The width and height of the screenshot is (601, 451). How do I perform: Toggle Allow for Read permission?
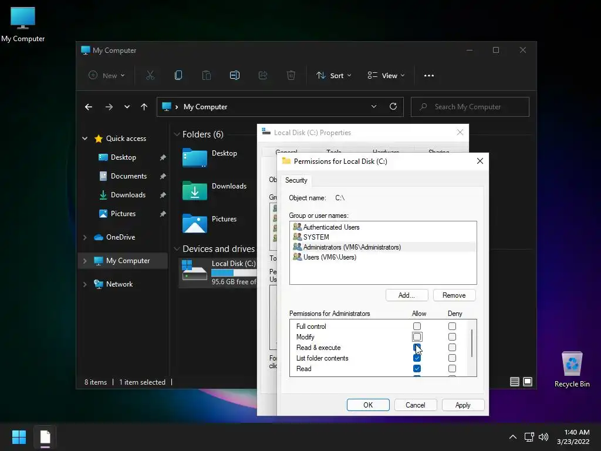tap(417, 369)
